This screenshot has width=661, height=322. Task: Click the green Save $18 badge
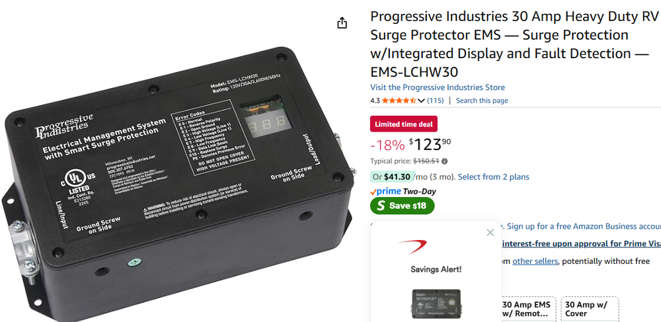pyautogui.click(x=402, y=206)
